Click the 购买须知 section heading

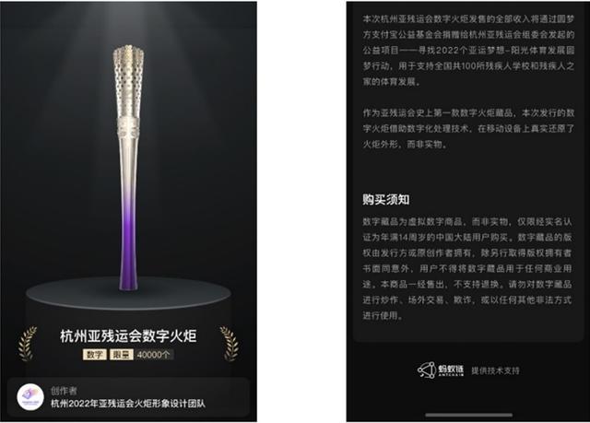pos(385,199)
